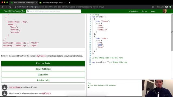Click the "birch" string in editor

tap(100, 47)
